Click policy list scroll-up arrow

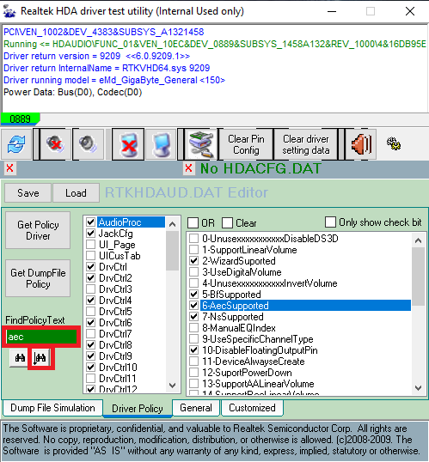click(173, 224)
